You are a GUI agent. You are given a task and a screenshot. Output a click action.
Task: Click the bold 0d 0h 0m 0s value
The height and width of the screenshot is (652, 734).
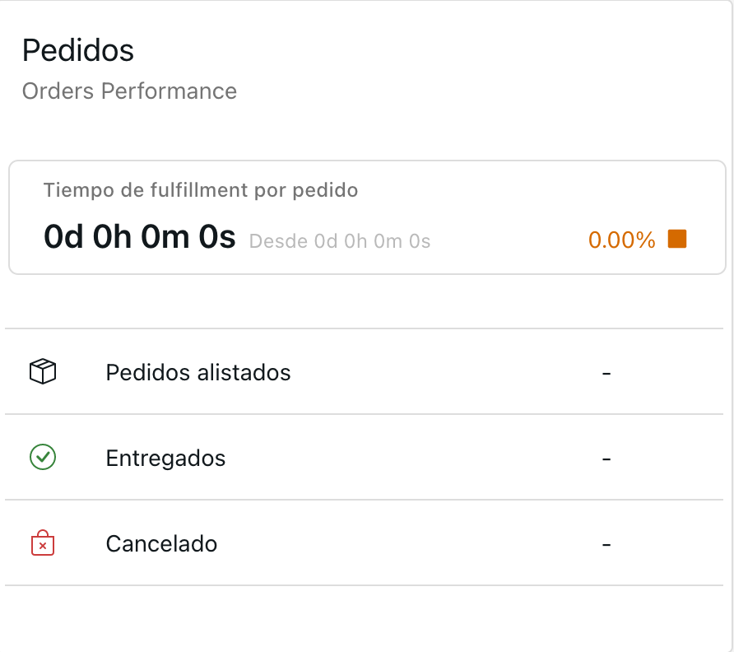coord(139,238)
